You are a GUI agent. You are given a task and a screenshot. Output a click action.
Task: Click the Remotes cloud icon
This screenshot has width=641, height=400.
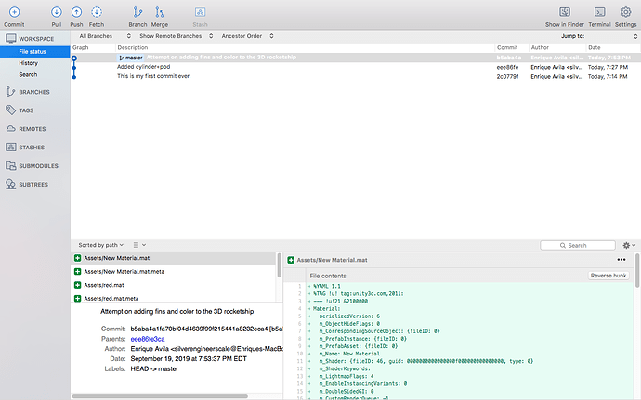pyautogui.click(x=10, y=129)
